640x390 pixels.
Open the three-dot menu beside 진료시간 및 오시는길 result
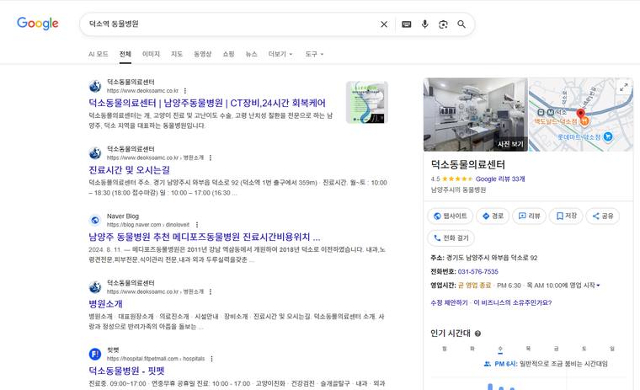[211, 158]
